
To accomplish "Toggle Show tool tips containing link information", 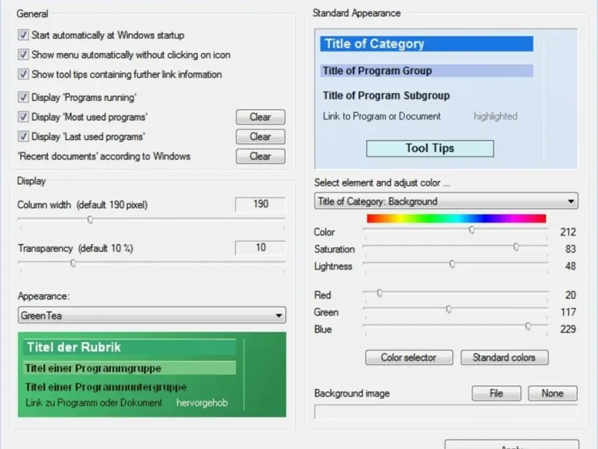I will [23, 74].
